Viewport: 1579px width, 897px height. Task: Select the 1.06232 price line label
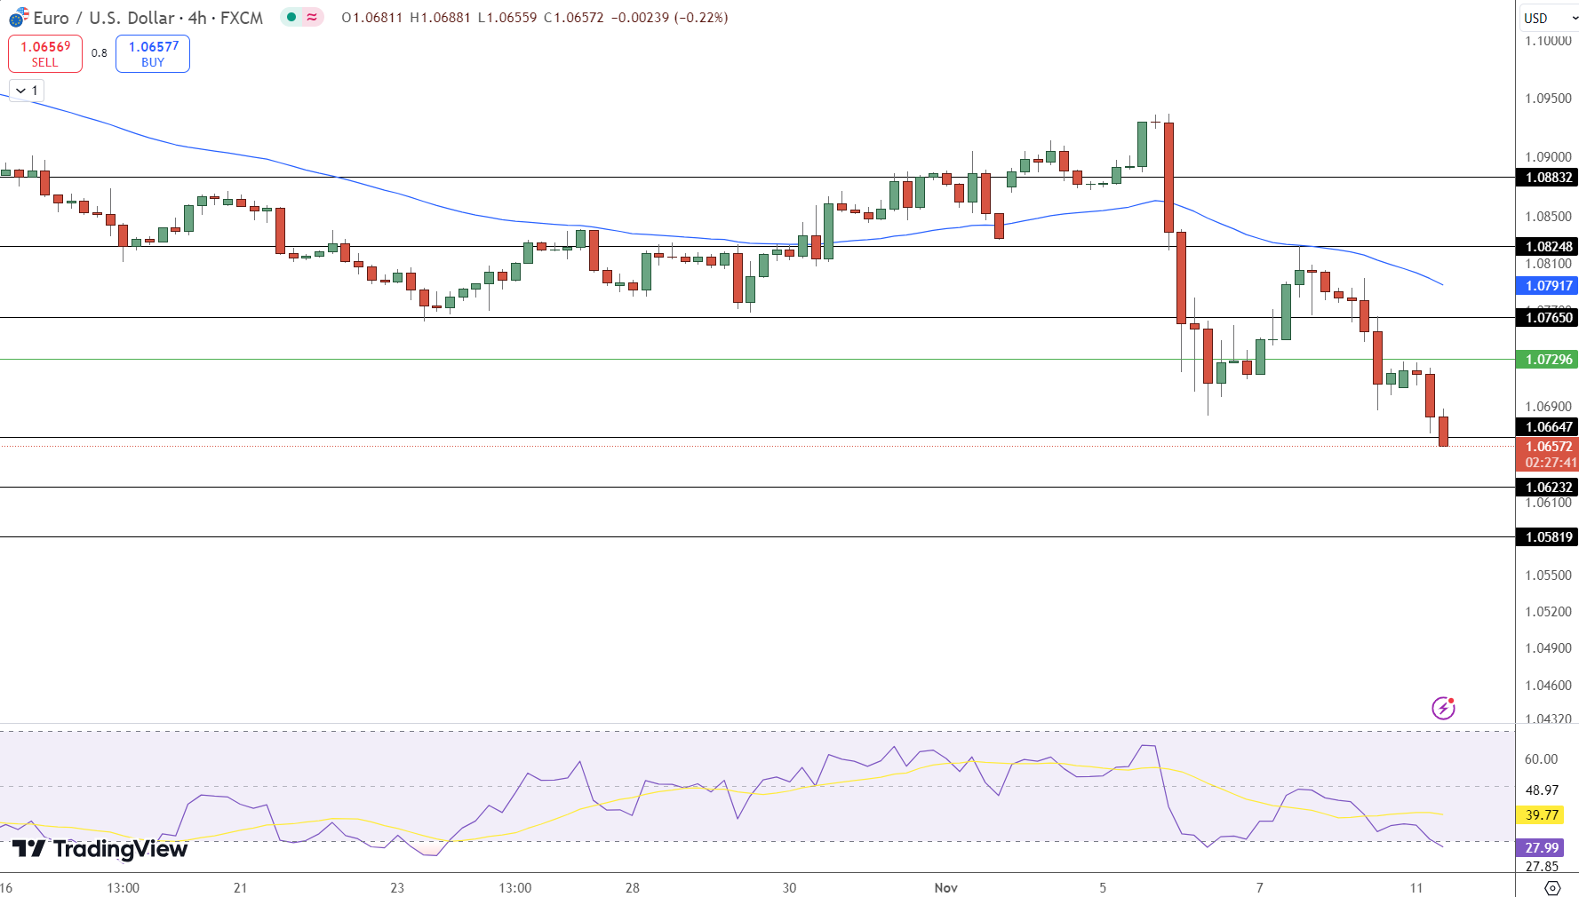[x=1548, y=488]
